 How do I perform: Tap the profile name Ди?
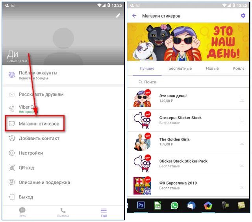[x=13, y=54]
